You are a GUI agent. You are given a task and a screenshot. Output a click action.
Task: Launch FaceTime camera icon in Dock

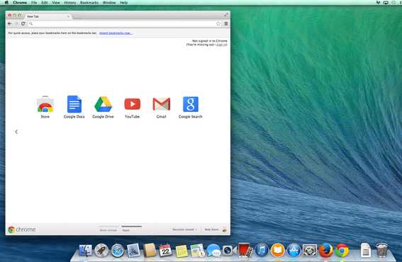(x=229, y=250)
